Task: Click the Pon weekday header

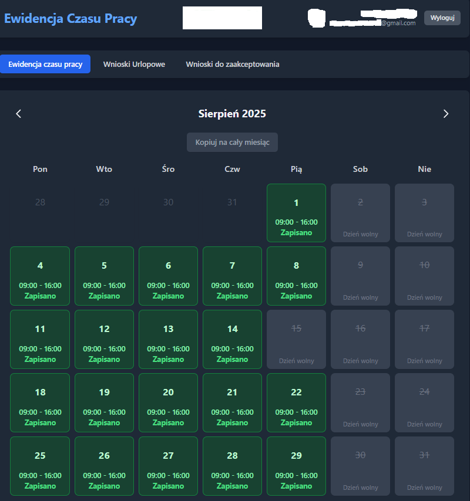Action: click(x=40, y=169)
